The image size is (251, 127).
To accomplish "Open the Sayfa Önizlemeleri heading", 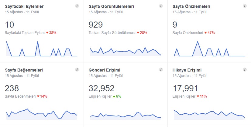I will tap(191, 7).
